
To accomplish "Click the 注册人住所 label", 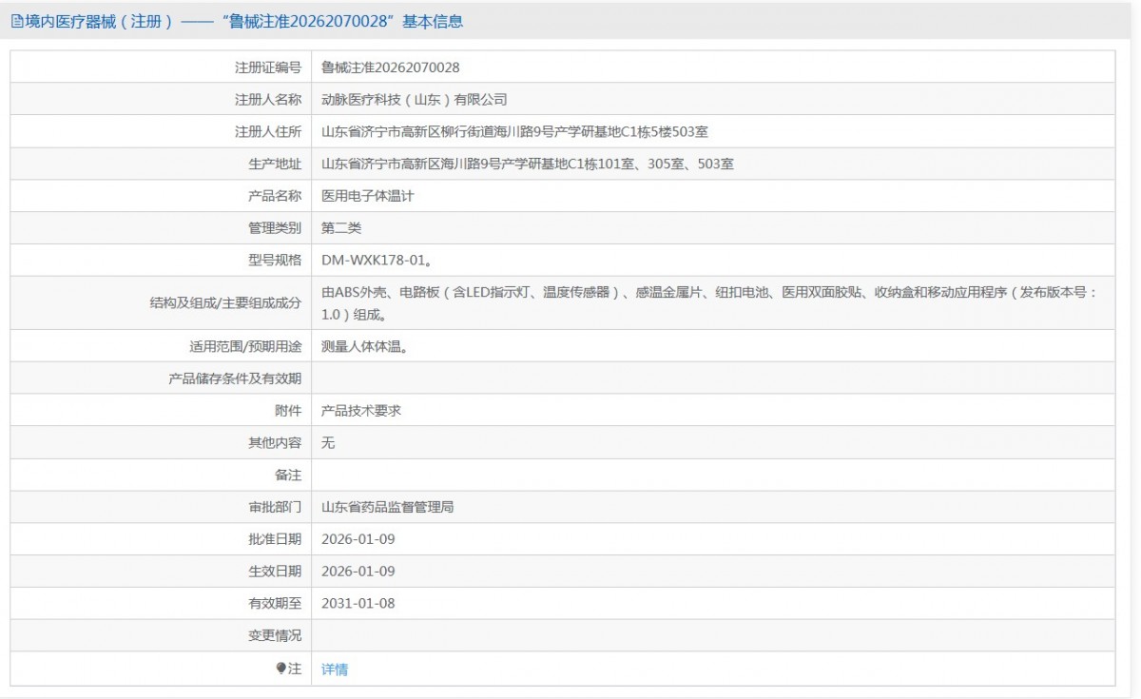I will tap(268, 131).
